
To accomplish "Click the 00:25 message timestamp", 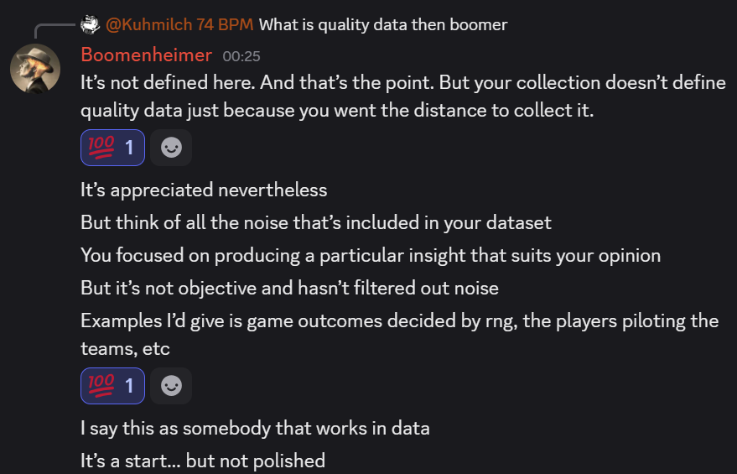I will 241,56.
